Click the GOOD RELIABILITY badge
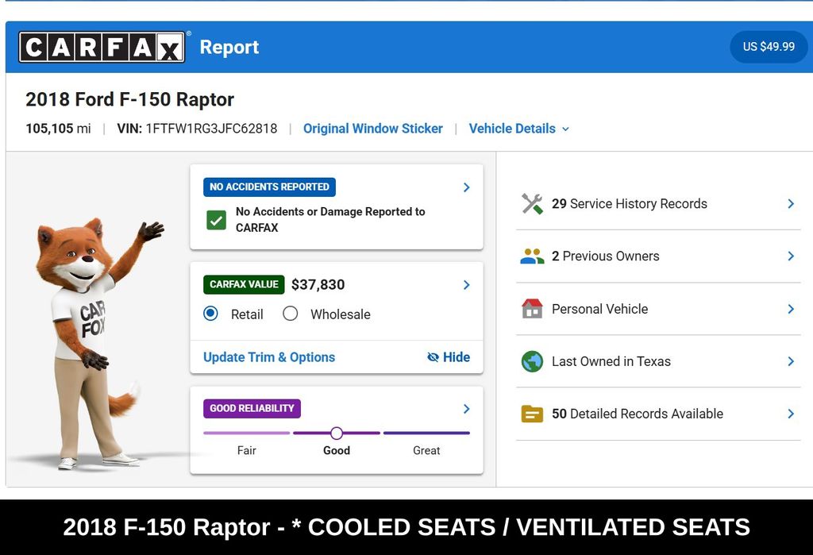 (252, 409)
